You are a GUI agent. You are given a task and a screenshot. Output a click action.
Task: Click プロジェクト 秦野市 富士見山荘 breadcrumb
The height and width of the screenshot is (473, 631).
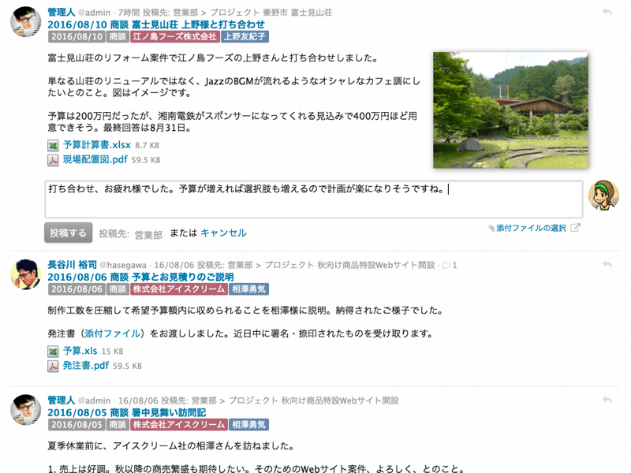pos(271,13)
